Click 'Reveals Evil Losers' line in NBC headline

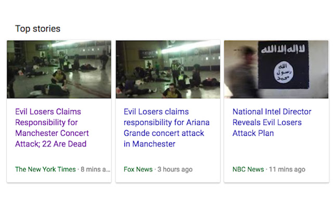(x=267, y=122)
